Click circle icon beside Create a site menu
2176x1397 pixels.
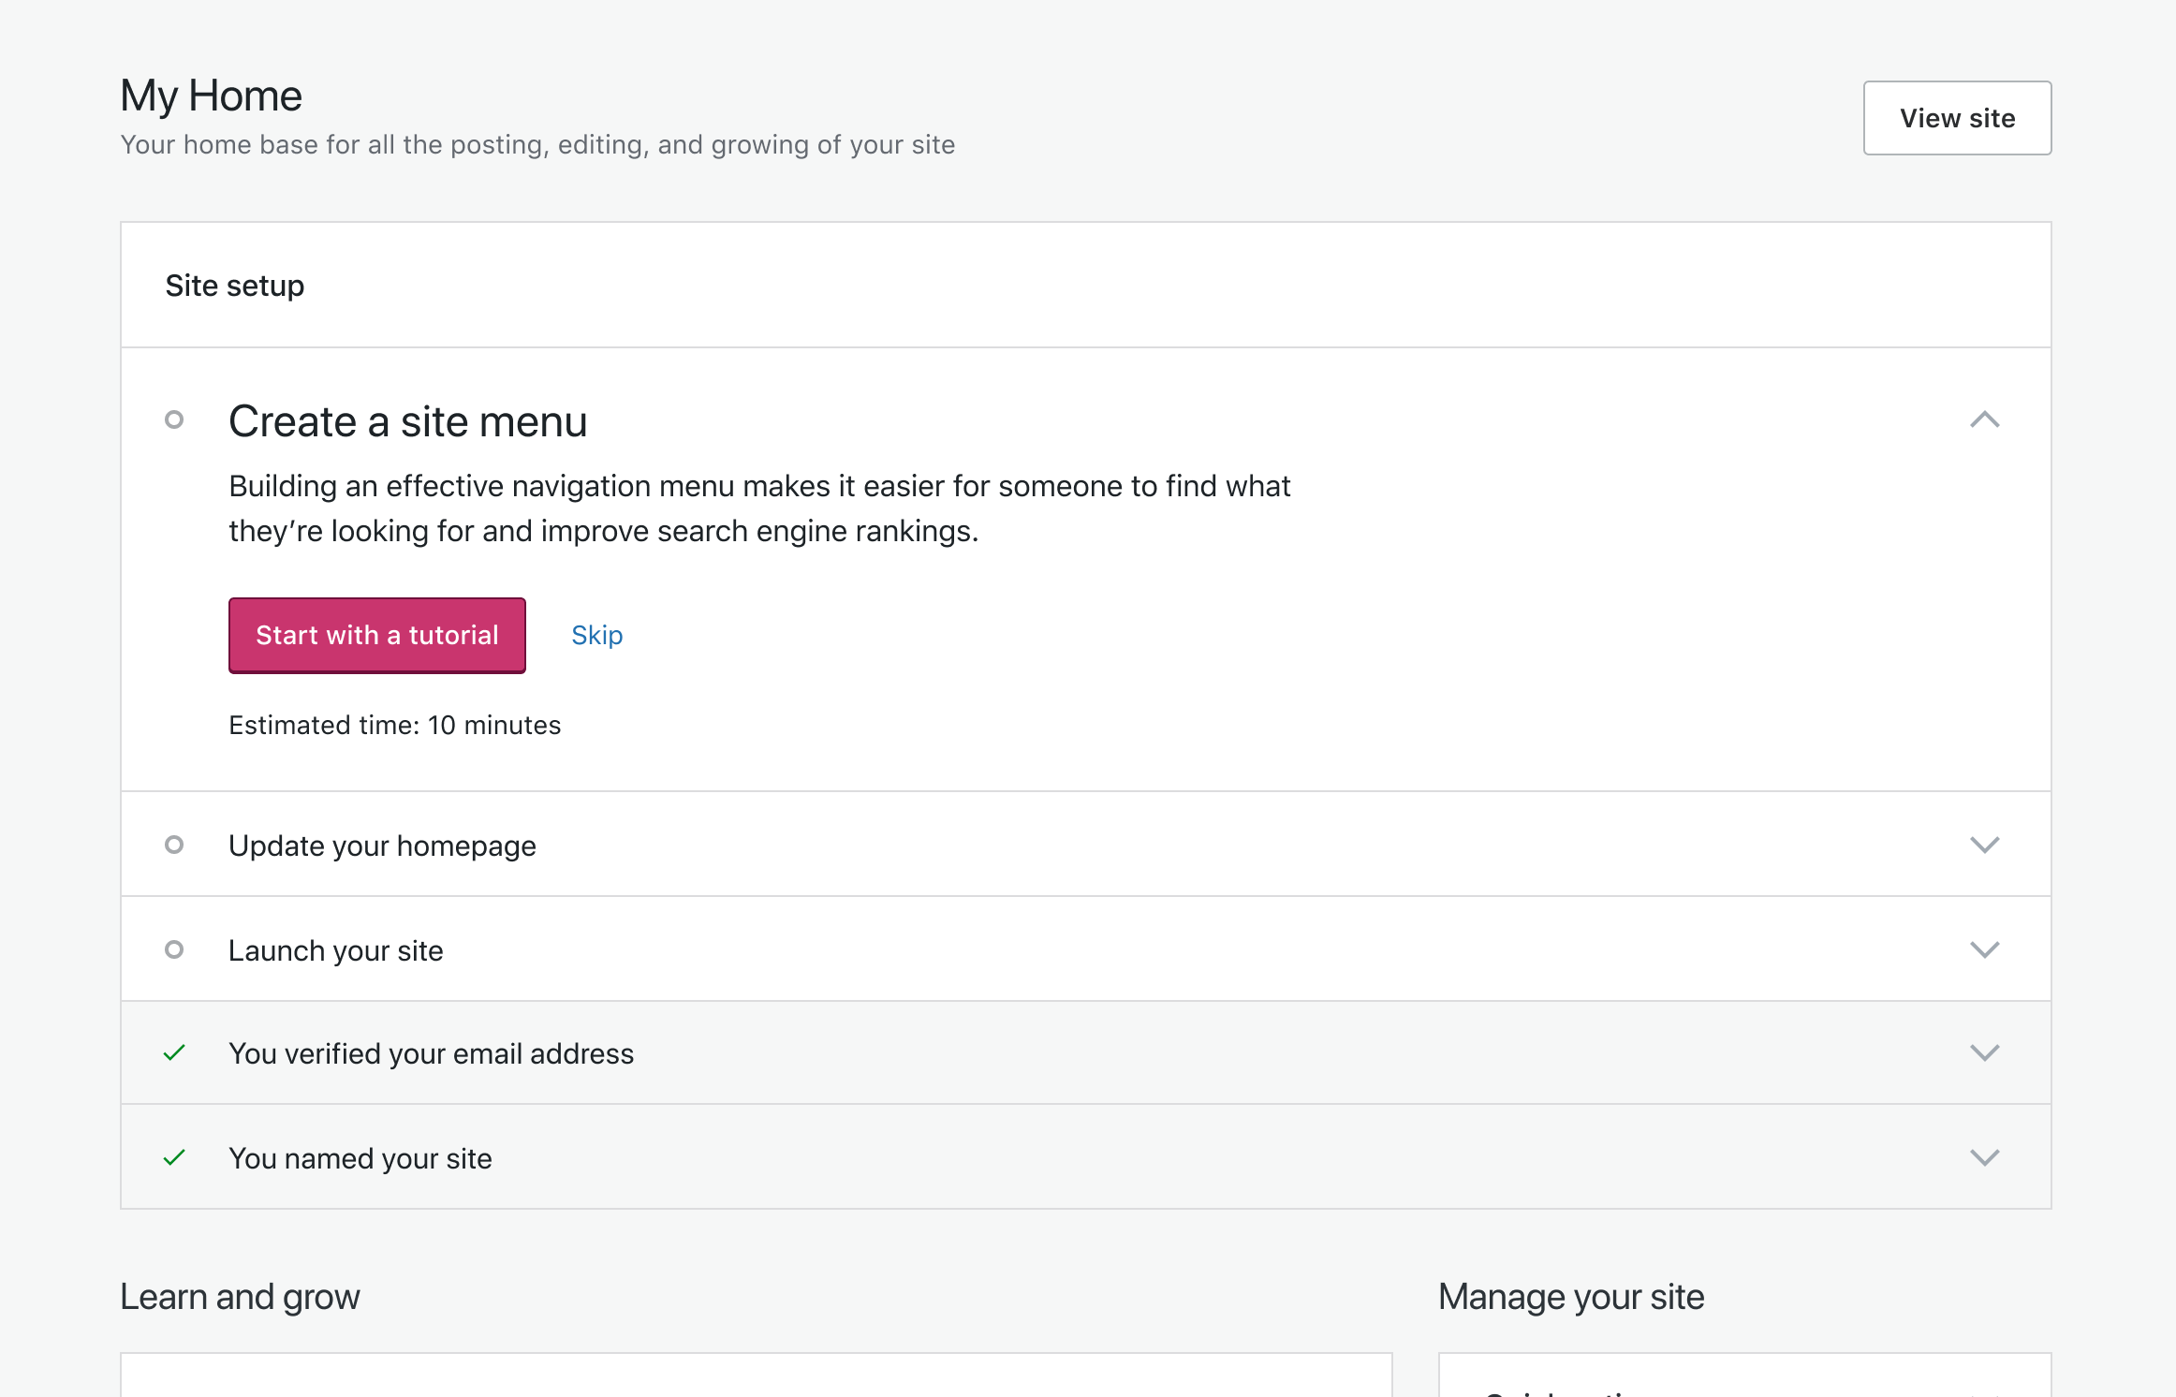[x=174, y=419]
